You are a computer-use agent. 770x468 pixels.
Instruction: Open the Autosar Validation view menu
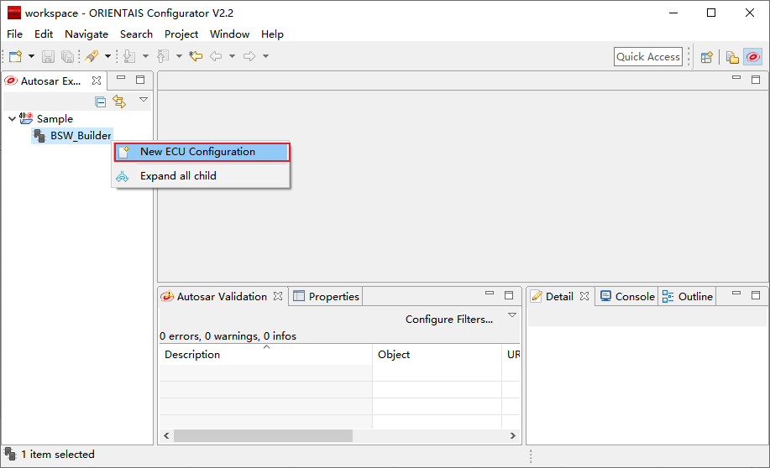coord(512,315)
